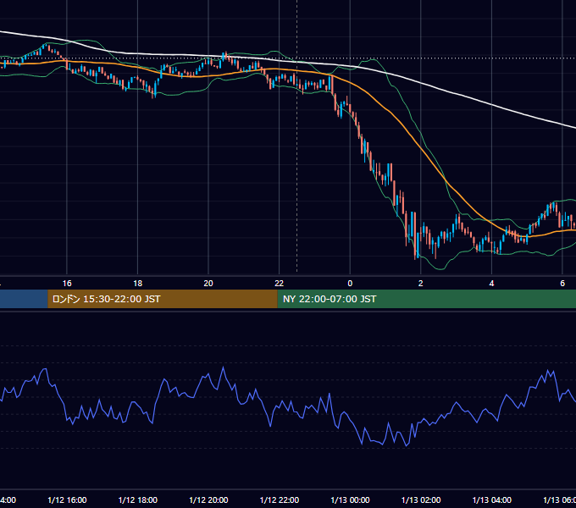Click the hour label 20 on time axis

(x=208, y=284)
